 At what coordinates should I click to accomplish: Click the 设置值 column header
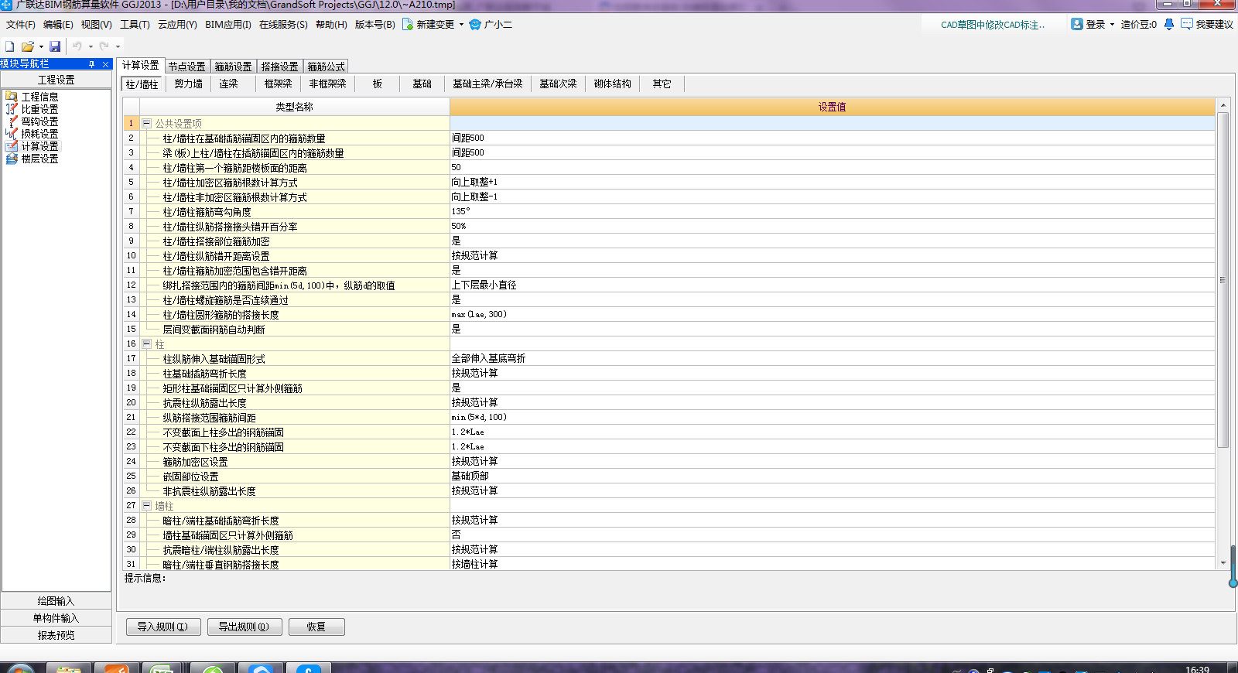click(x=833, y=107)
